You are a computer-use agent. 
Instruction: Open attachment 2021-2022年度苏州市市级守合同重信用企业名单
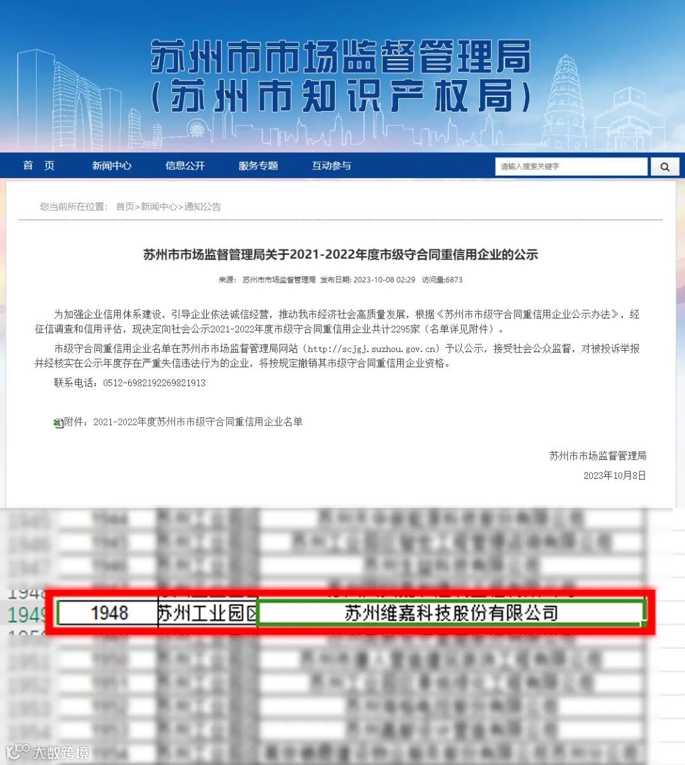pyautogui.click(x=198, y=422)
